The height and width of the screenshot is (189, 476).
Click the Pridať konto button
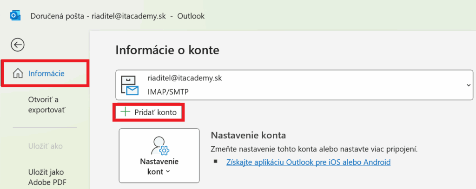[149, 112]
